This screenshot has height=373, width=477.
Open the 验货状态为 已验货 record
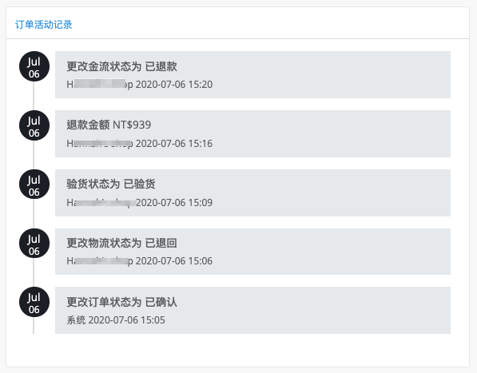tap(252, 192)
